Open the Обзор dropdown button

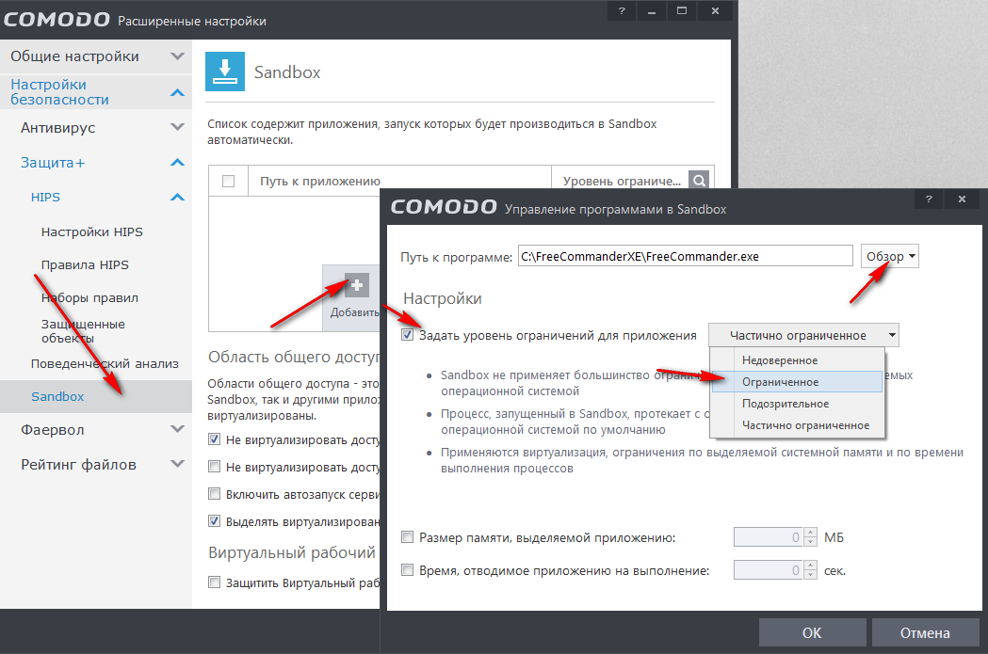coord(890,256)
